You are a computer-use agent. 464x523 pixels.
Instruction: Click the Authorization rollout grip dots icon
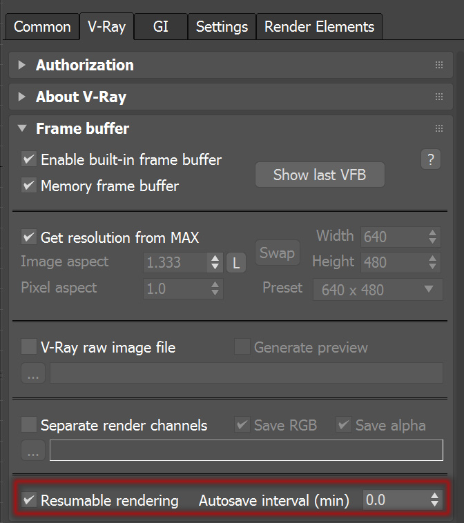pyautogui.click(x=439, y=65)
